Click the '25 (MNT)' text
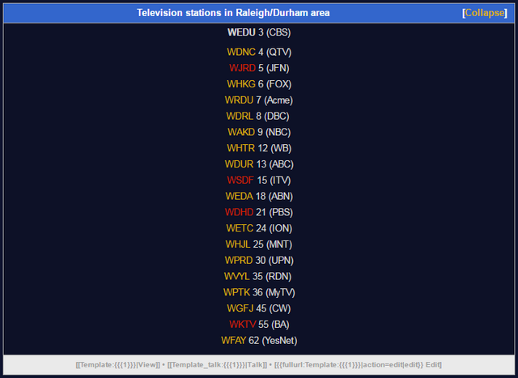Image resolution: width=518 pixels, height=378 pixels. point(273,244)
